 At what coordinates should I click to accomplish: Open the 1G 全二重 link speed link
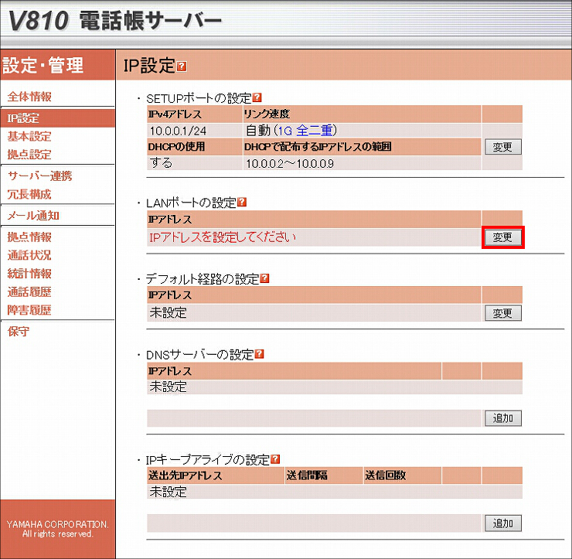pos(305,130)
